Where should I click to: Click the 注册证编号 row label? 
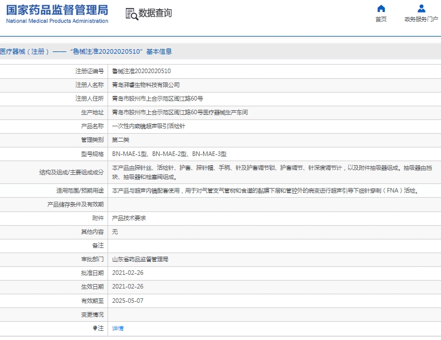[89, 71]
